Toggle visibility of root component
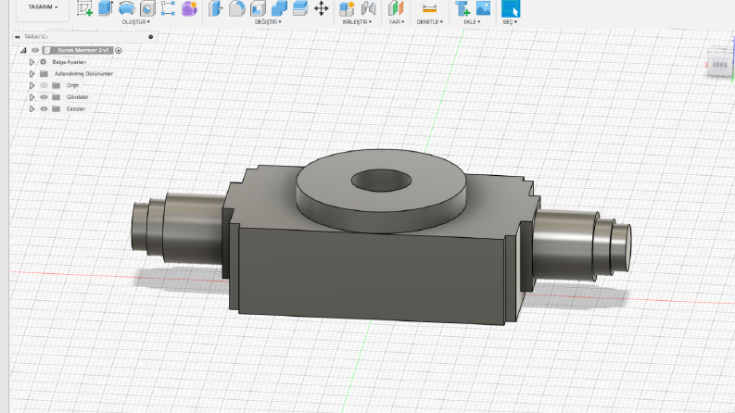The height and width of the screenshot is (413, 735). pos(35,50)
